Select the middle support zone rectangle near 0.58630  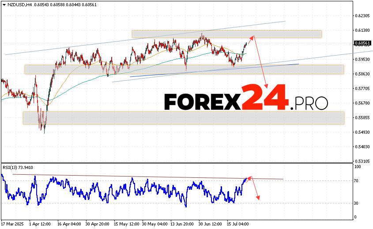tap(185, 69)
